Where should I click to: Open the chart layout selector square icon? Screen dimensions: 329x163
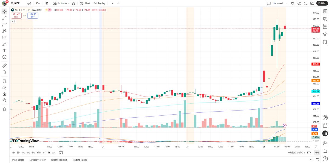(269, 3)
